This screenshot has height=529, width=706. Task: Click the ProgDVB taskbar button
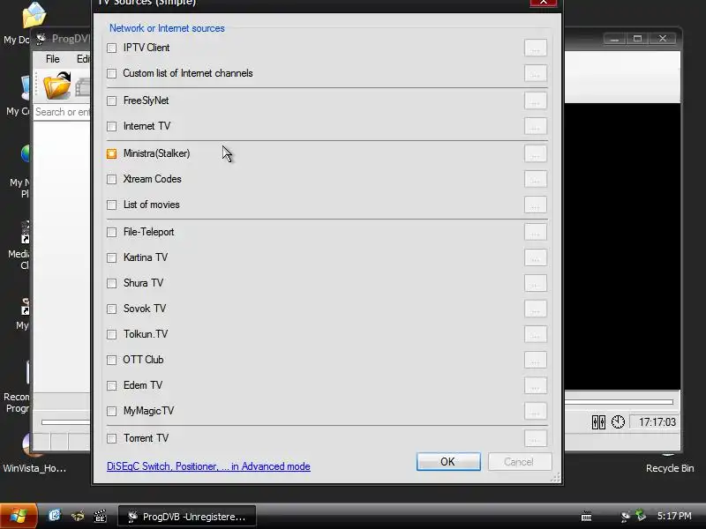click(x=187, y=517)
